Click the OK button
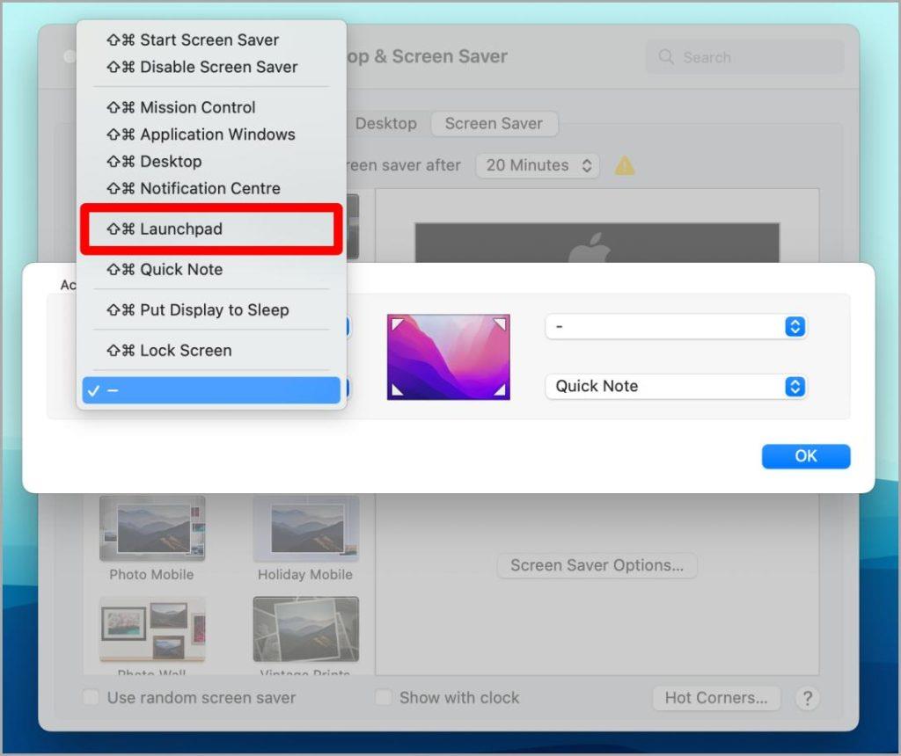The height and width of the screenshot is (756, 901). 806,456
